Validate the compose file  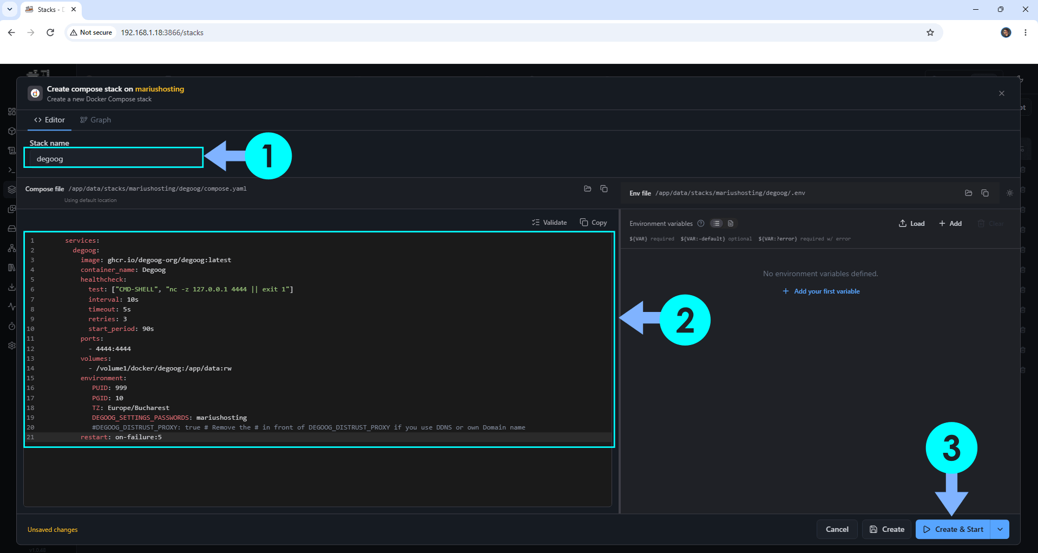(549, 223)
